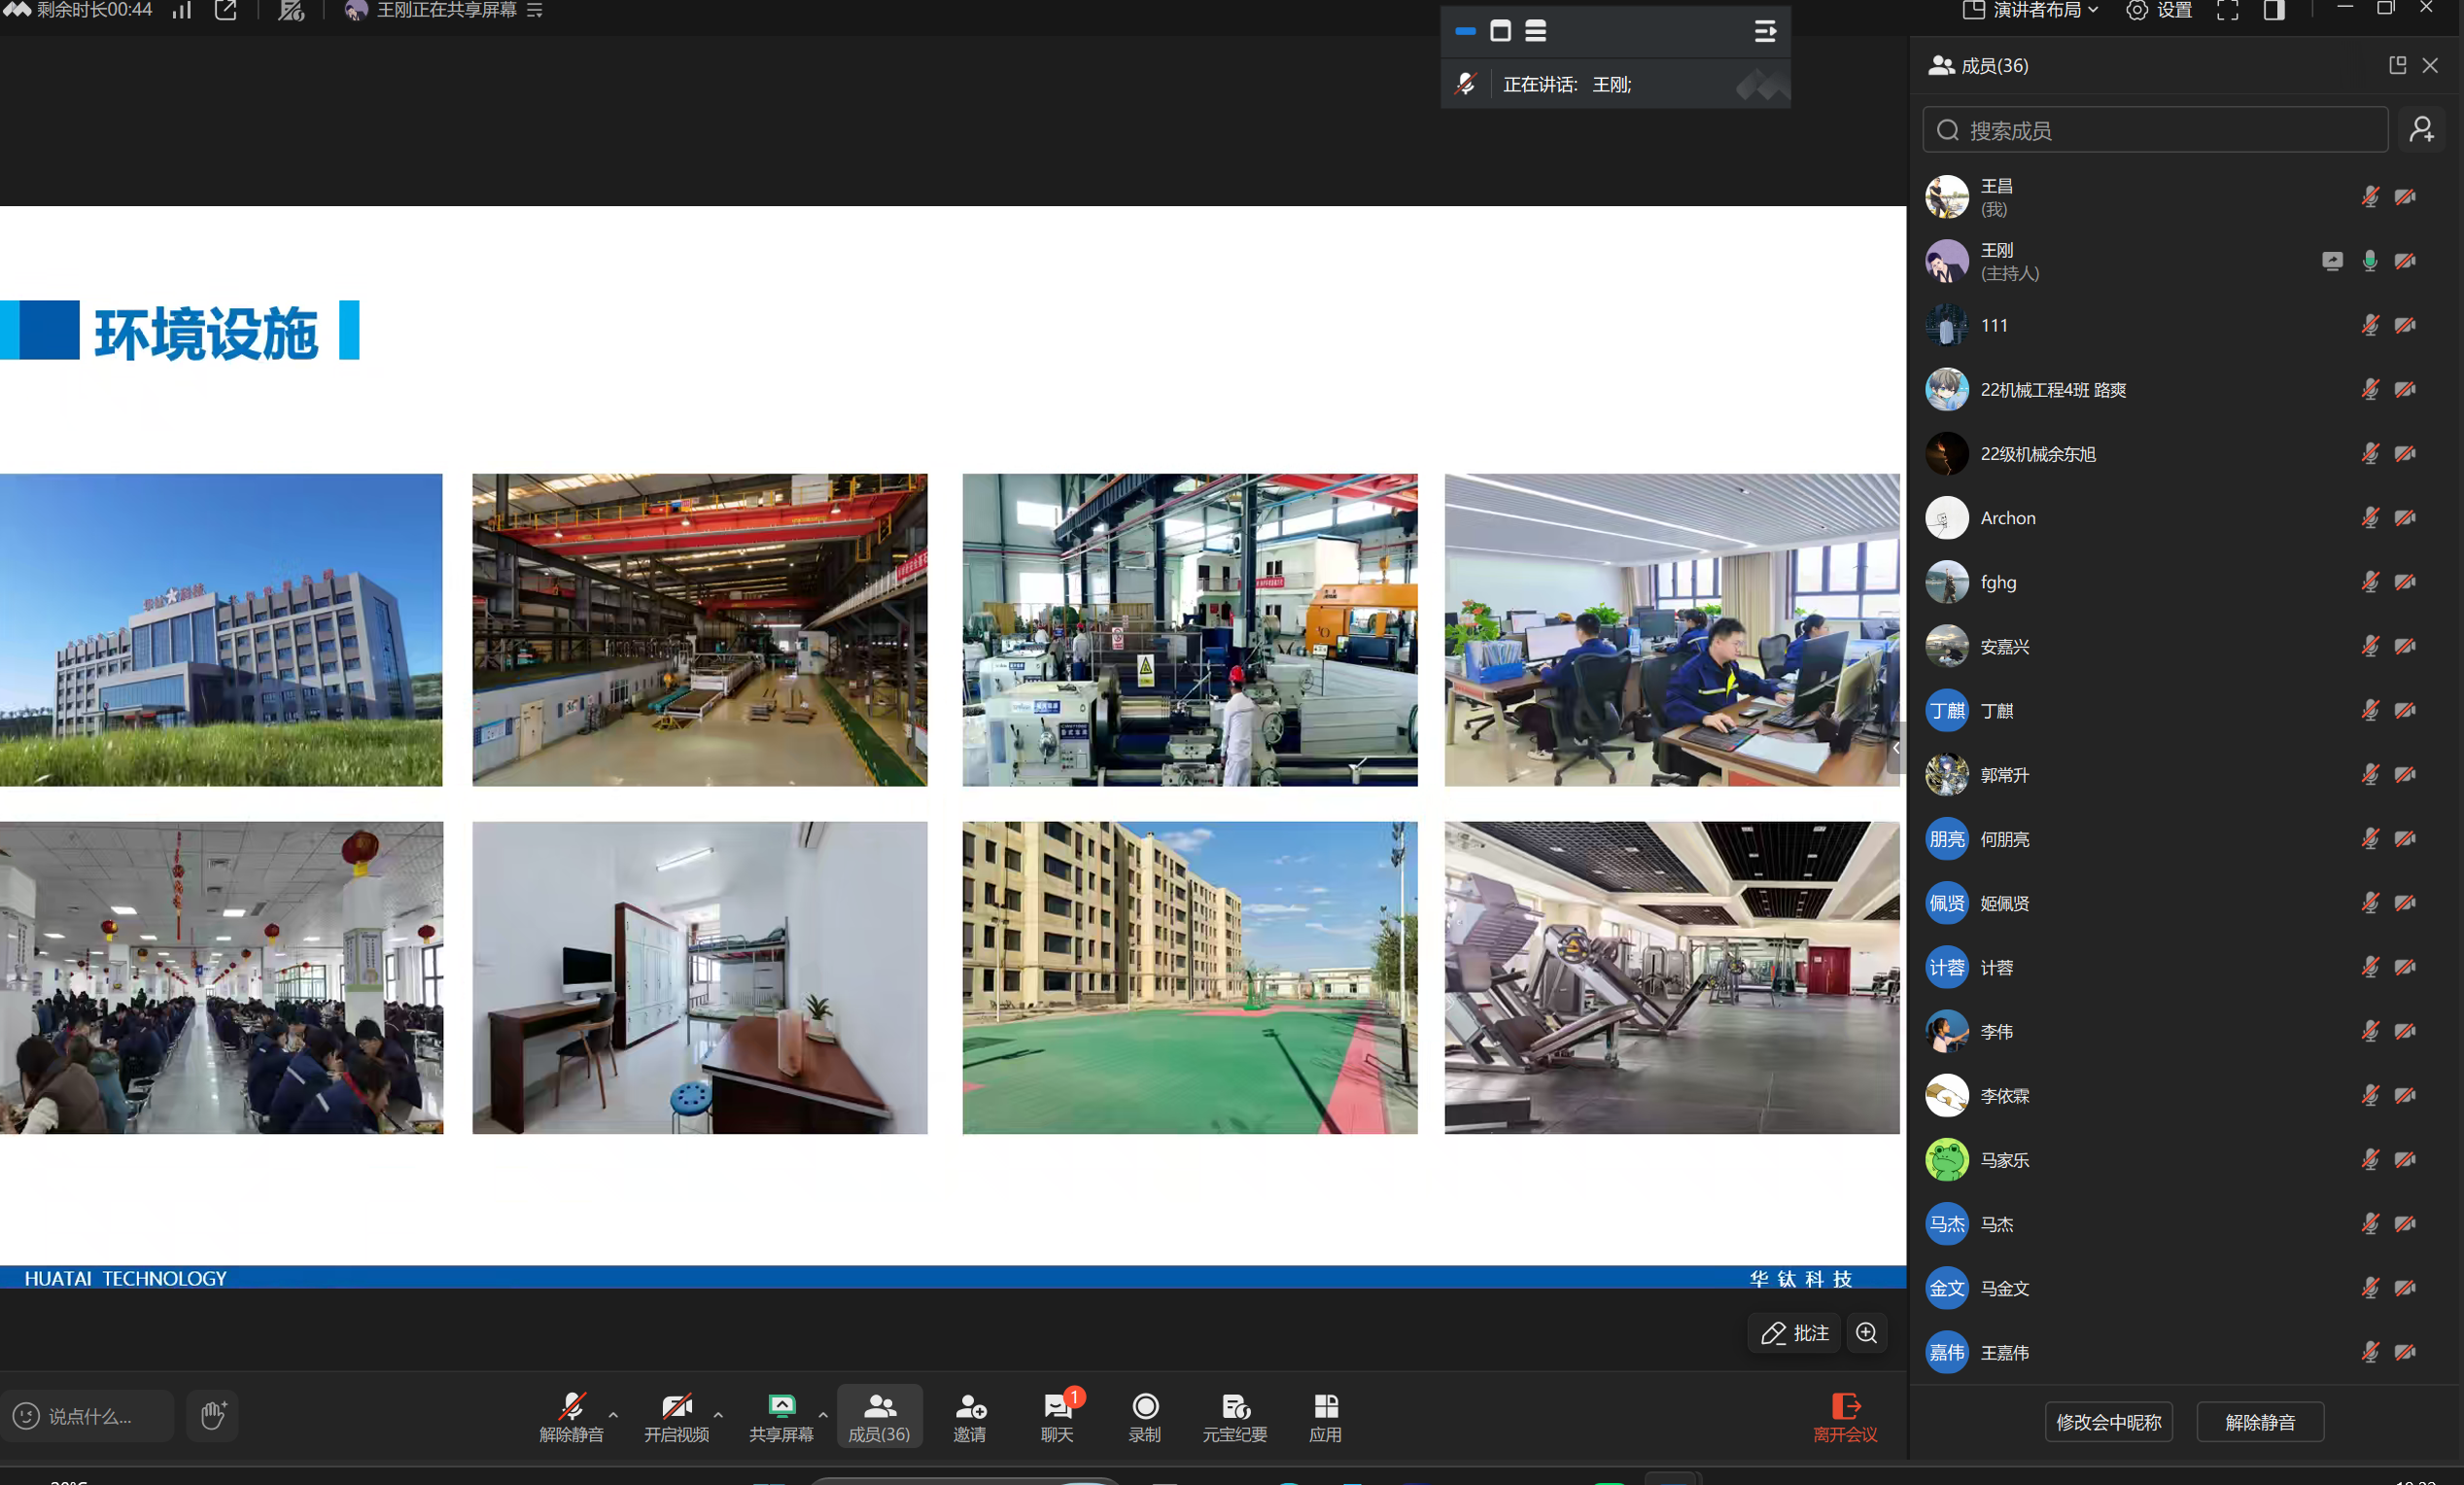2464x1485 pixels.
Task: Toggle camera icon for member Archon
Action: [x=2405, y=518]
